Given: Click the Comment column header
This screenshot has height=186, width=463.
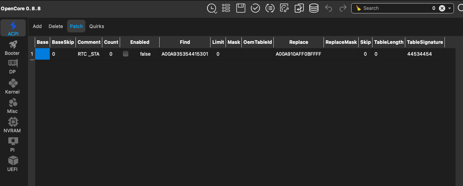Looking at the screenshot, I should tap(89, 42).
